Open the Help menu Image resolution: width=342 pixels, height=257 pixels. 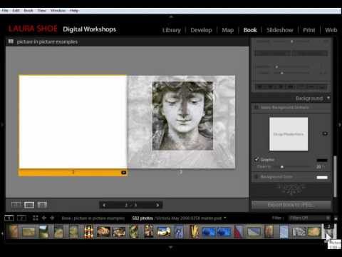pyautogui.click(x=74, y=11)
